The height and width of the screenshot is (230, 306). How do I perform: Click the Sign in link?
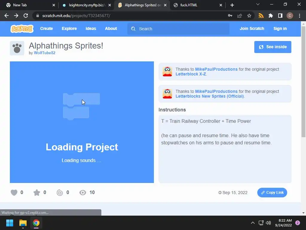coord(280,28)
